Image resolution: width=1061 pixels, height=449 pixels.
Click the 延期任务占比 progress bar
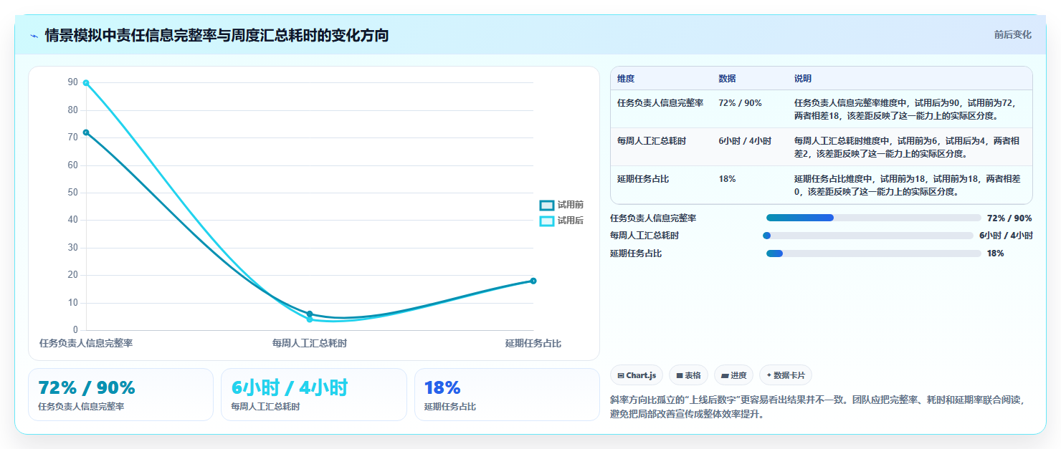873,253
